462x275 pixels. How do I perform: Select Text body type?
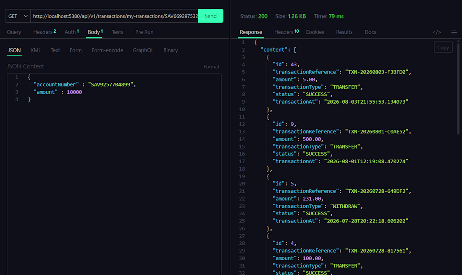tap(55, 50)
